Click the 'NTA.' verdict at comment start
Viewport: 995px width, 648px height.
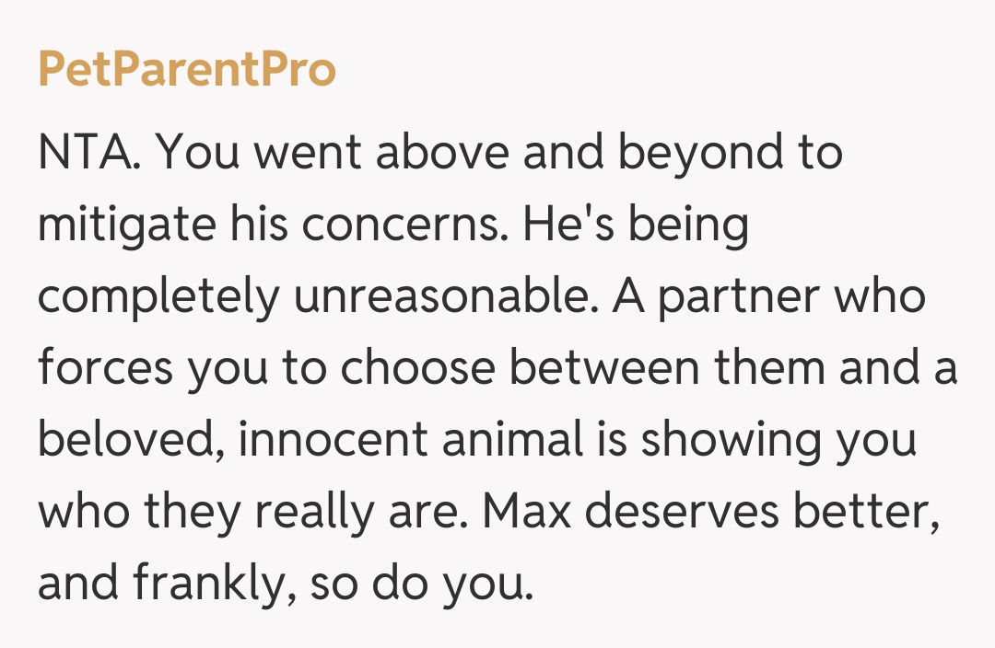click(x=88, y=153)
